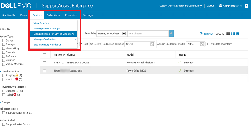Click the Delete X icon
This screenshot has width=251, height=135.
point(91,44)
